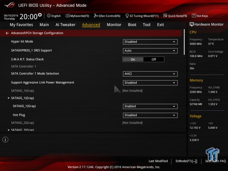Open Aggressive Link Power Management dropdown
Image resolution: width=228 pixels, height=171 pixels.
150,83
